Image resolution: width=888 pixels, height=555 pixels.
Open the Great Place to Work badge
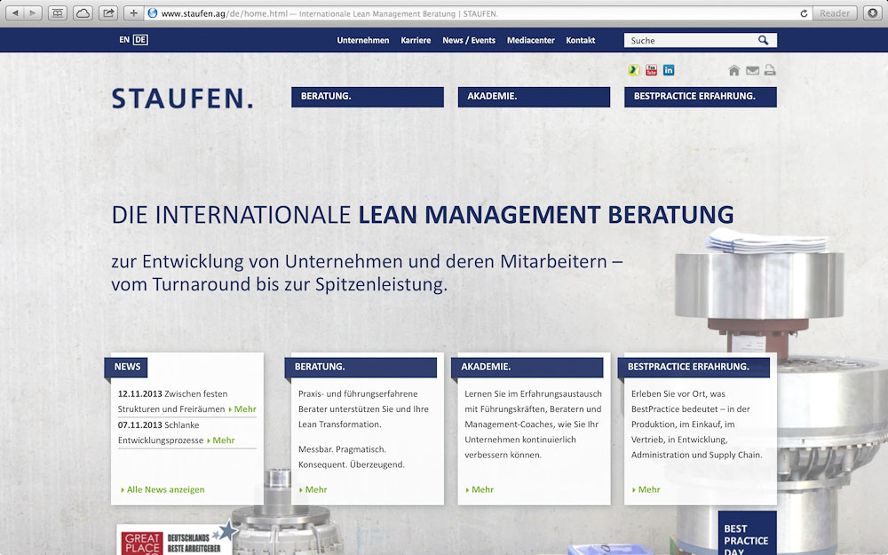173,539
